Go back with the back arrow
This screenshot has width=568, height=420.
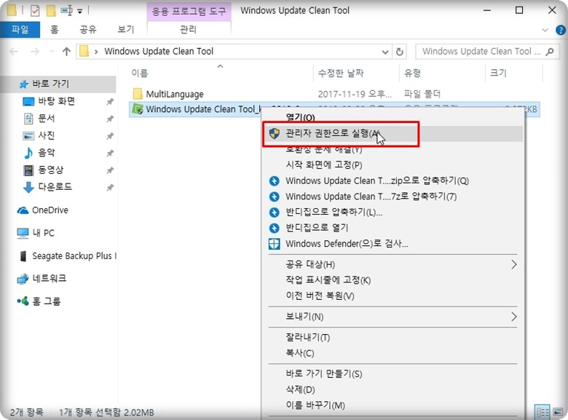point(14,52)
